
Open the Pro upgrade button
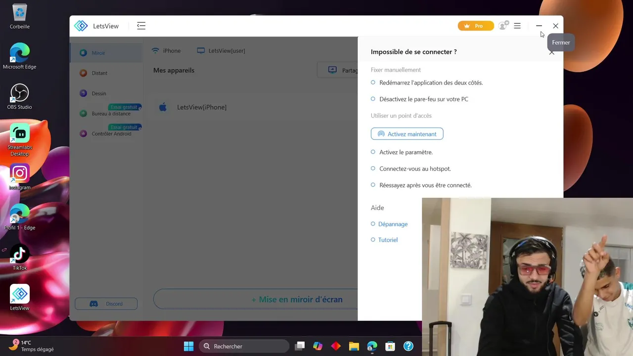coord(476,26)
